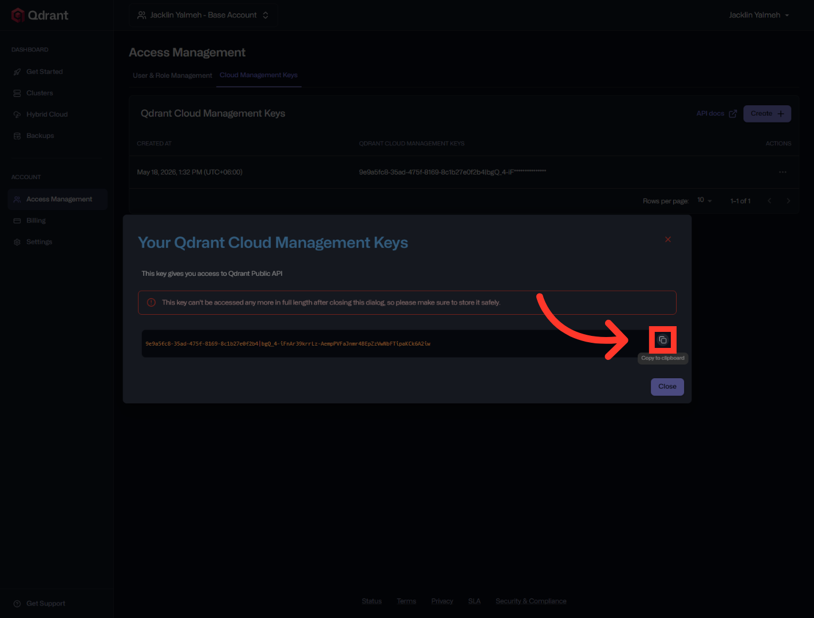
Task: Open Access Management in the sidebar
Action: point(58,199)
